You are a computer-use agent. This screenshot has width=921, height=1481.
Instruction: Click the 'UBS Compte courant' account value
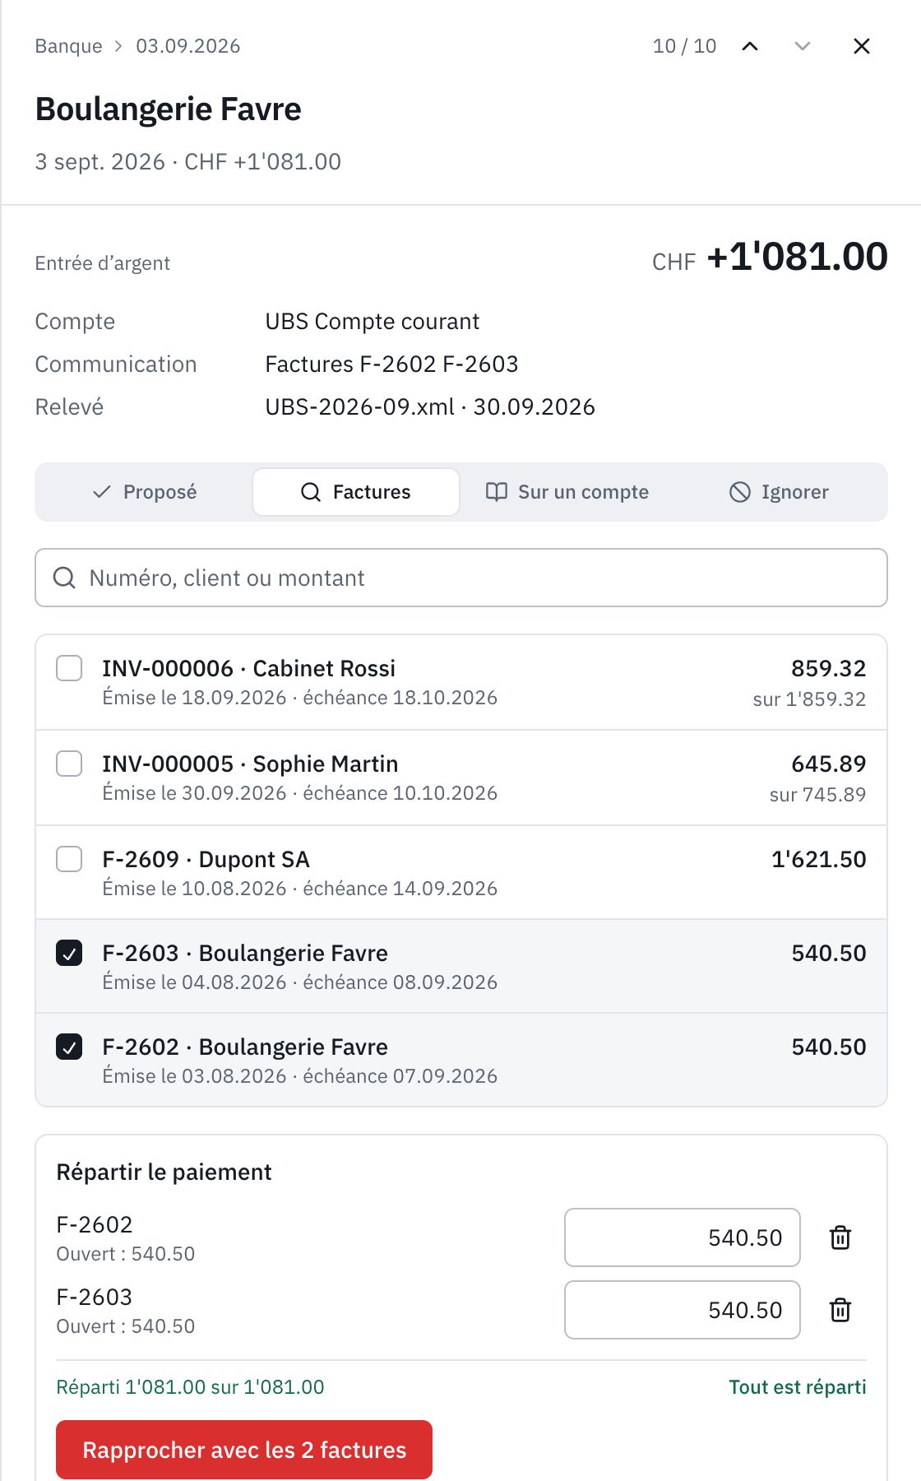(372, 321)
